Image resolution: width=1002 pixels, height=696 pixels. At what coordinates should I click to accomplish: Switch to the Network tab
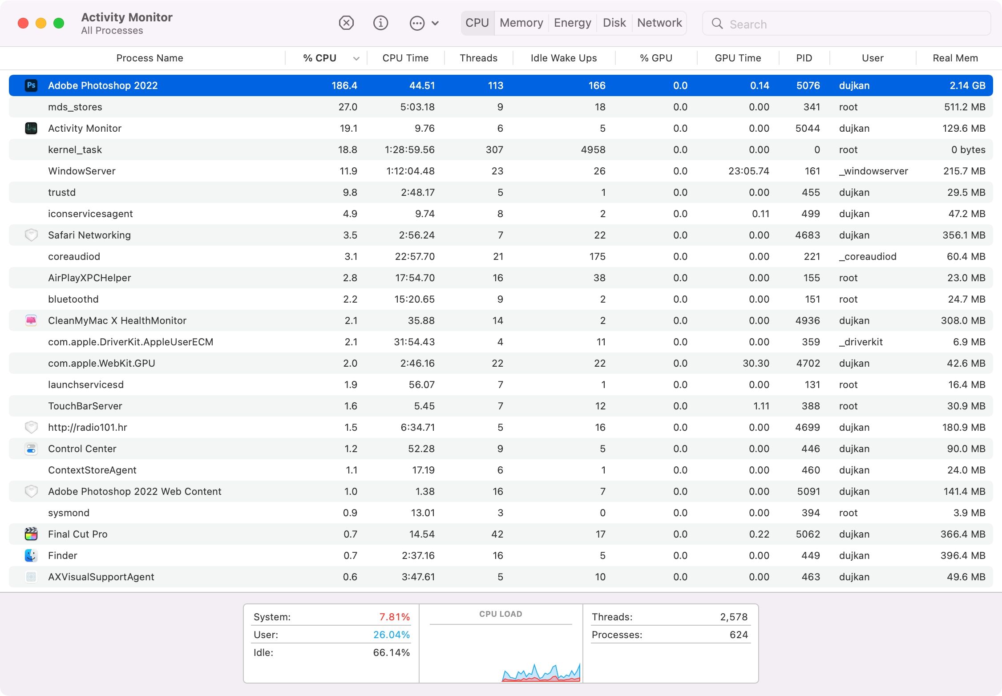(x=659, y=23)
